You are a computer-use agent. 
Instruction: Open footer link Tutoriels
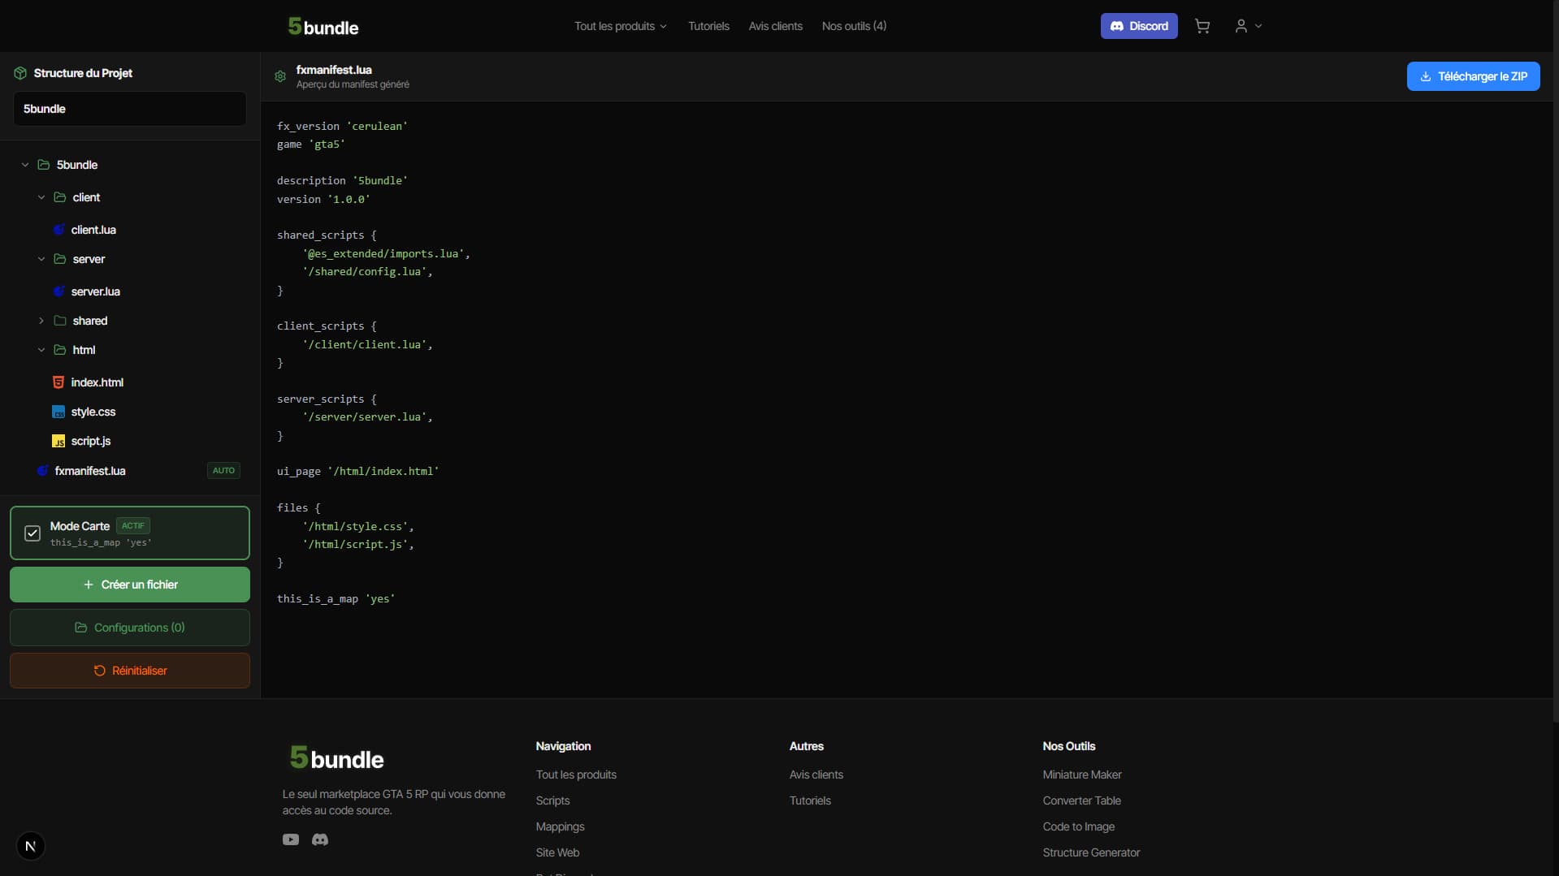click(810, 800)
